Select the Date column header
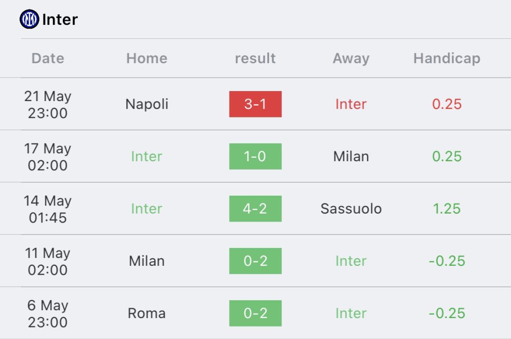Screen dimensions: 511x339 point(48,59)
